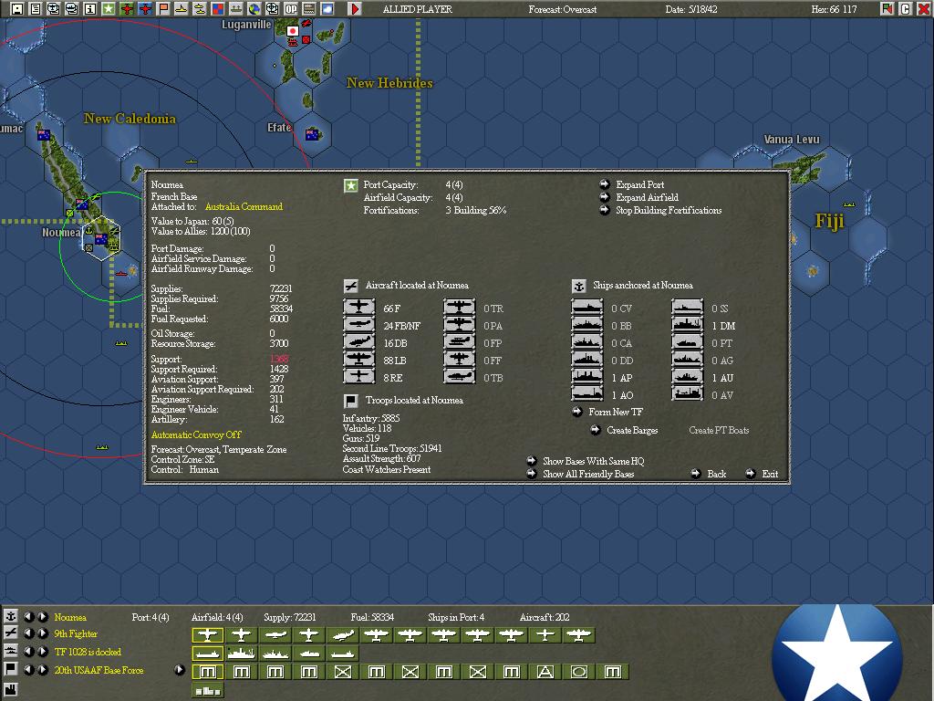Click Australia Command attachment link

244,206
